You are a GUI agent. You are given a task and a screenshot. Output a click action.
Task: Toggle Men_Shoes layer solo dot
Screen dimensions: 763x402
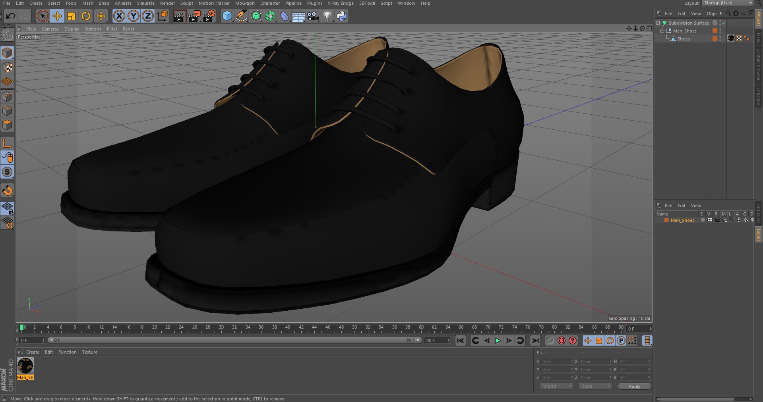[703, 220]
